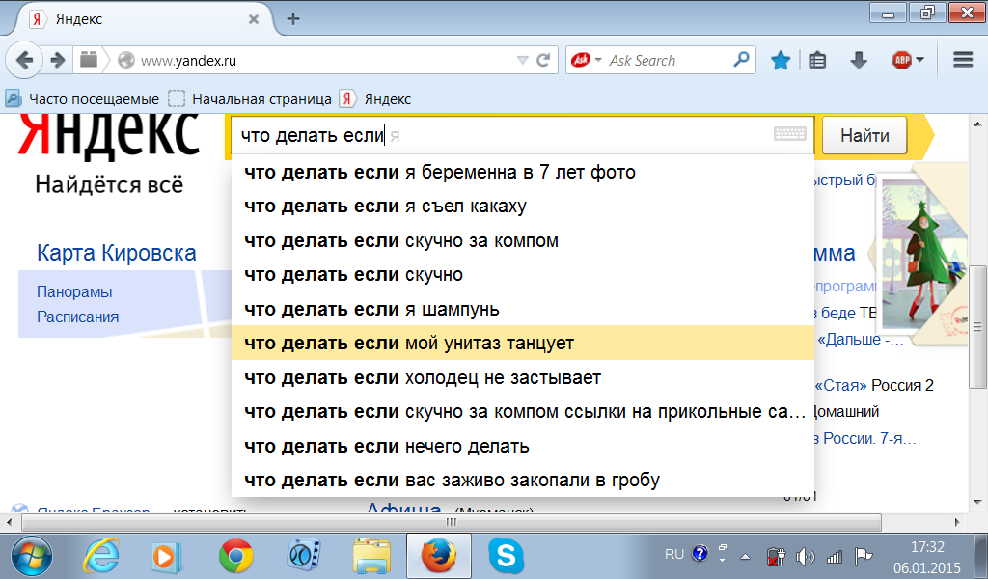Open tab groups icon beside the address bar

click(x=89, y=60)
